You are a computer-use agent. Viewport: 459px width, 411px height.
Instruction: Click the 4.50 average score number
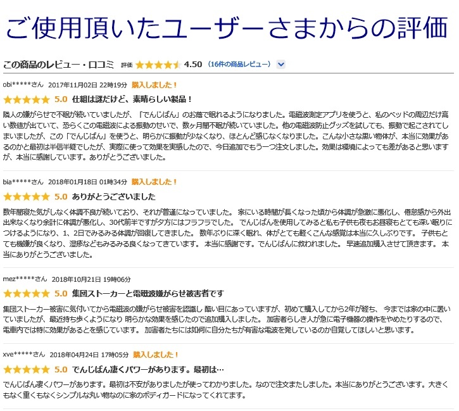click(192, 65)
